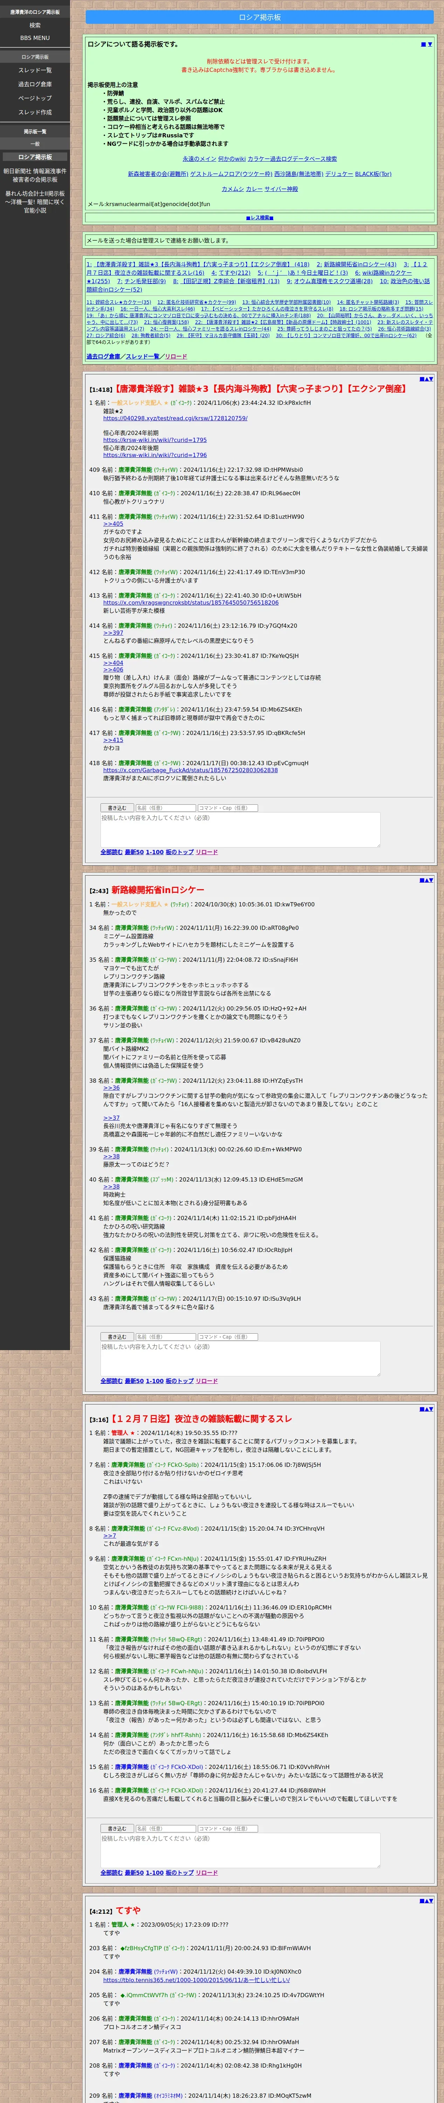
Task: Open カレー link
Action: [254, 189]
